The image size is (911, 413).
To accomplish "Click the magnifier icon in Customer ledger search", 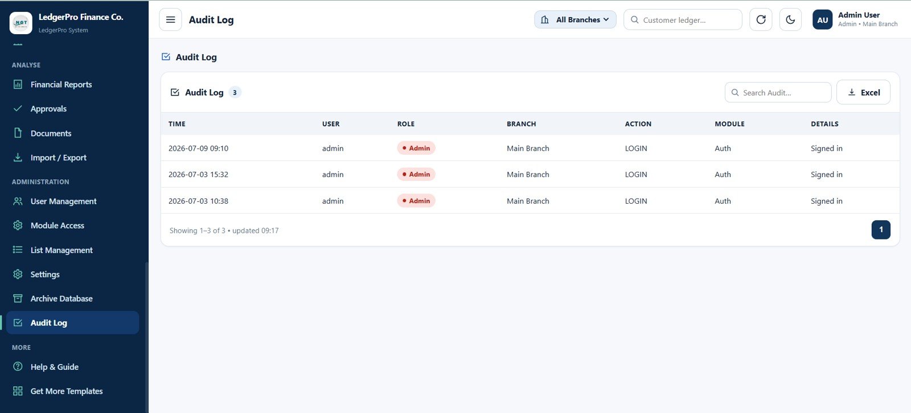I will (634, 19).
